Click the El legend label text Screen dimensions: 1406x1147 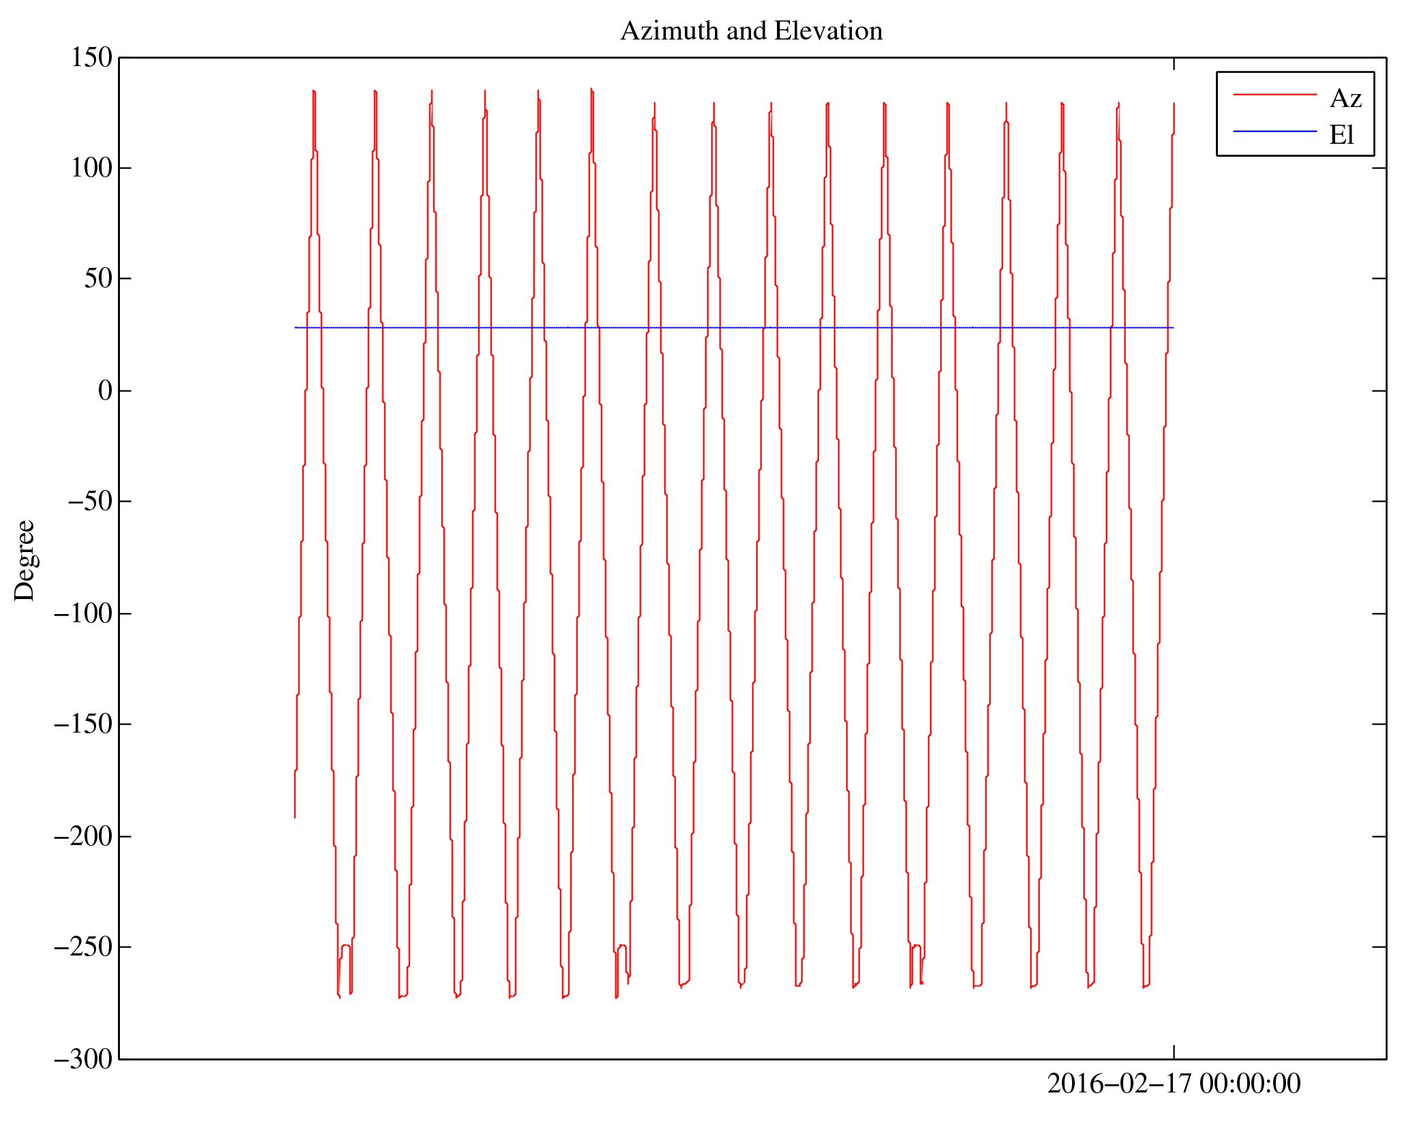pyautogui.click(x=1341, y=135)
